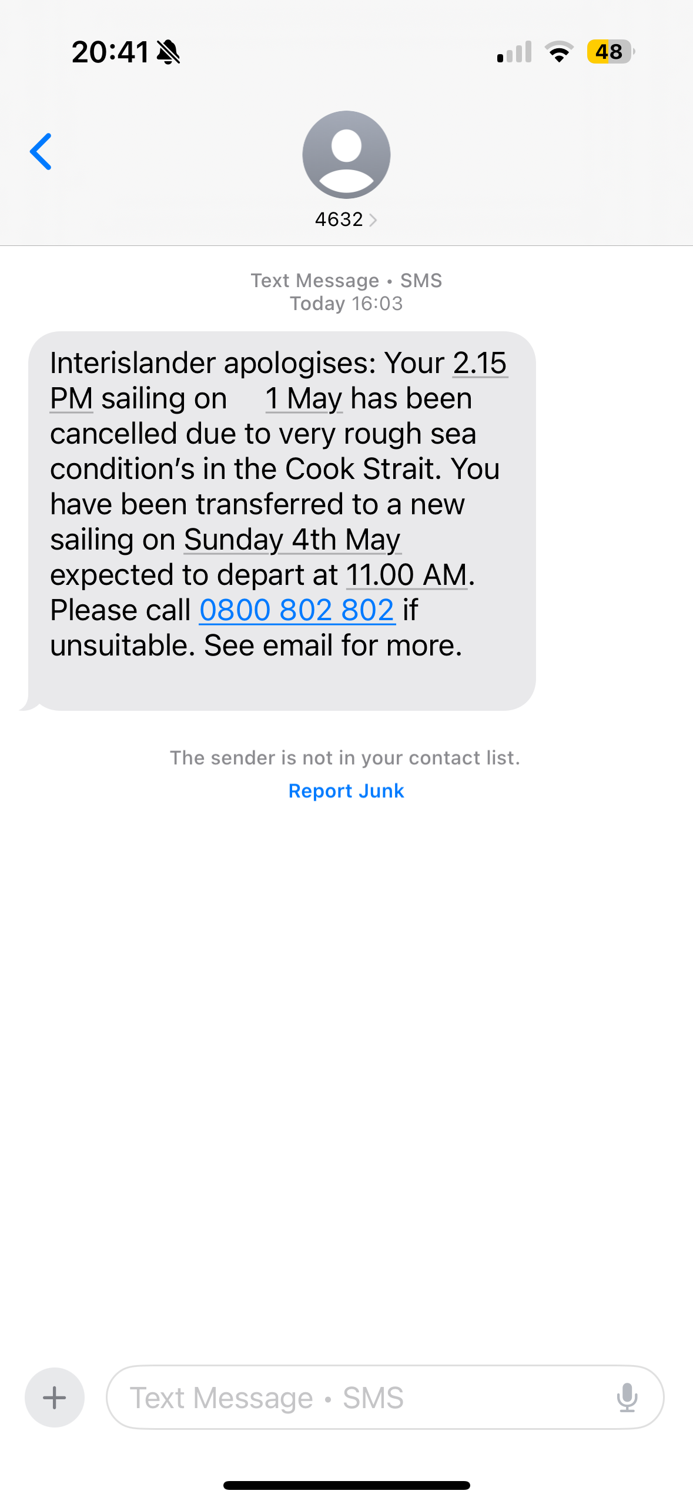The width and height of the screenshot is (693, 1504).
Task: Open the Sunday 4th May date link
Action: pyautogui.click(x=293, y=540)
